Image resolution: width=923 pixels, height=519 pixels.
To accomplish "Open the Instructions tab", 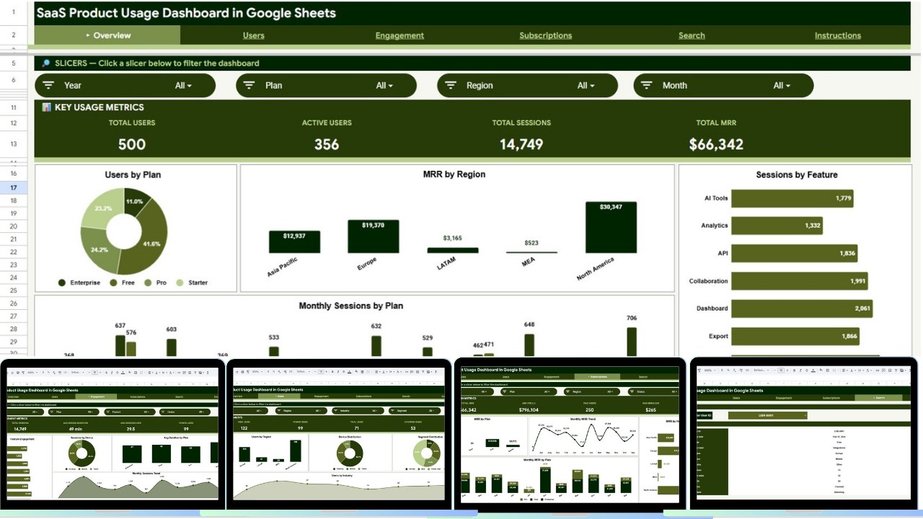I will 838,35.
